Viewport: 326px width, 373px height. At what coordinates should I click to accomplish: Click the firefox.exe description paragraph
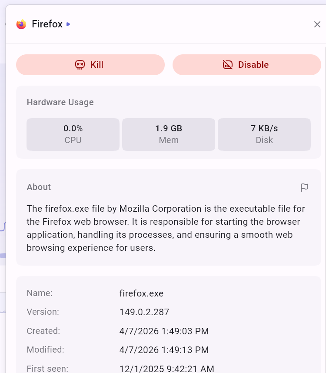coord(166,228)
